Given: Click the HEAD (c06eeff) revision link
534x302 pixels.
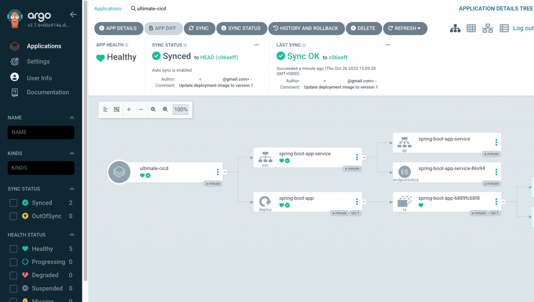Looking at the screenshot, I should click(x=219, y=57).
